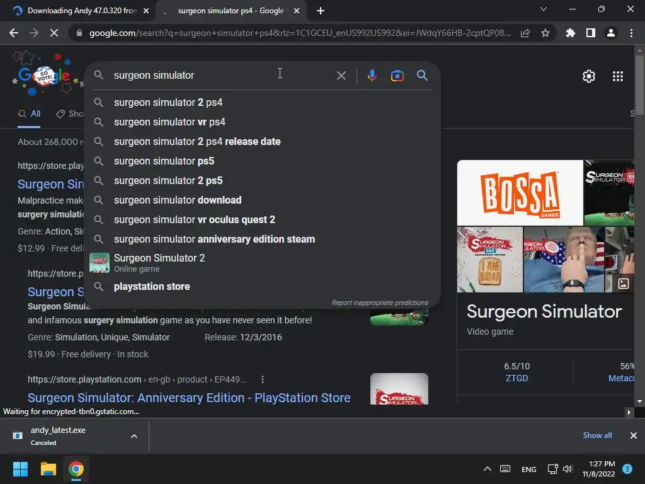Choose suggestion surgeon simulator 2 ps5
This screenshot has width=645, height=484.
pos(263,181)
